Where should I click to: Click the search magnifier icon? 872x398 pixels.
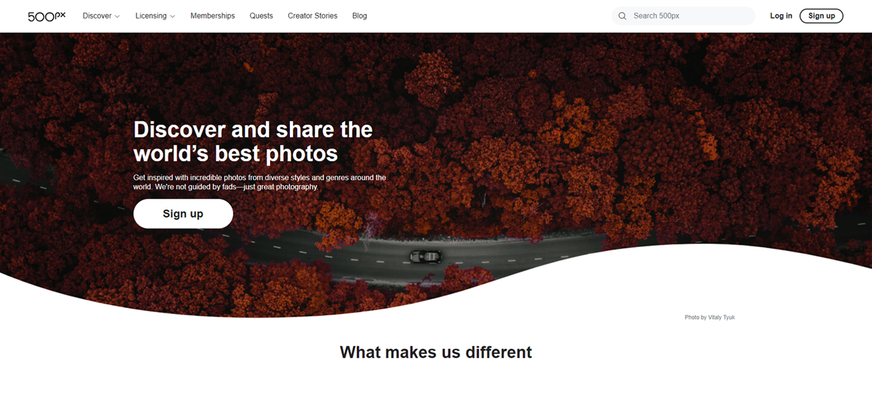(x=622, y=16)
